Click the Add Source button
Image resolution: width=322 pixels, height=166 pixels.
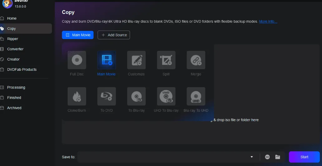click(114, 35)
